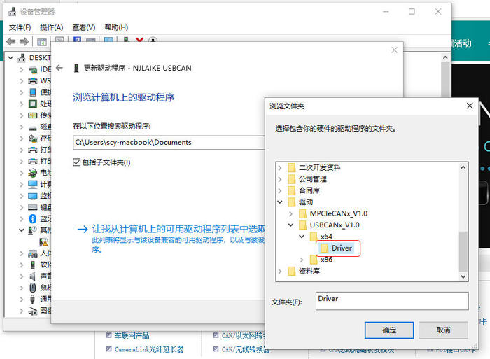
Task: Click the Bluetooth device category icon
Action: tap(33, 219)
